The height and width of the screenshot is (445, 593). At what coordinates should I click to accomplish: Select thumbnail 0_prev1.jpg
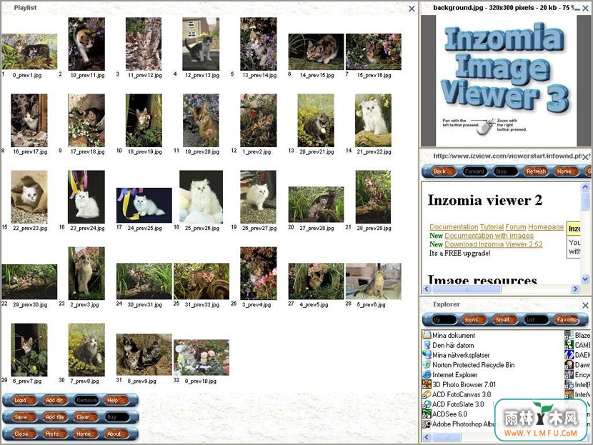coord(29,51)
